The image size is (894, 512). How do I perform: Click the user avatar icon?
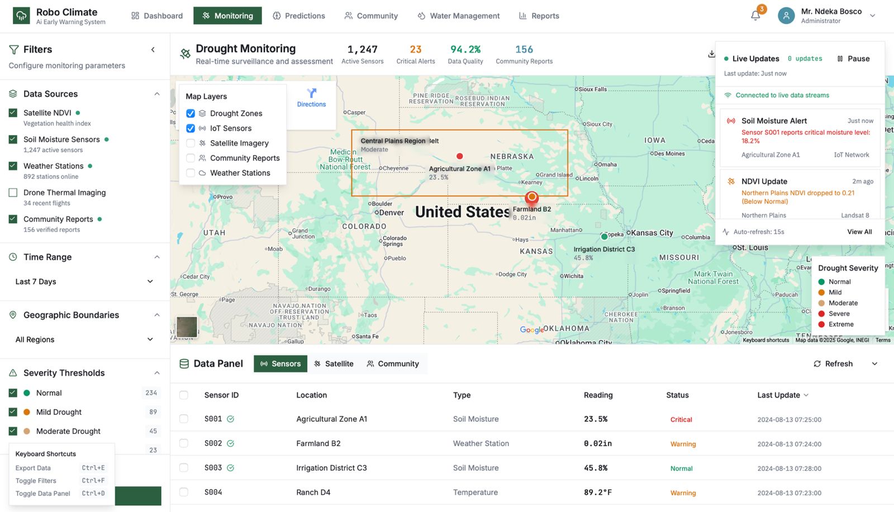(786, 16)
